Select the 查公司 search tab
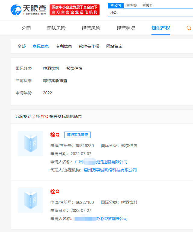This screenshot has width=193, height=232. [115, 5]
